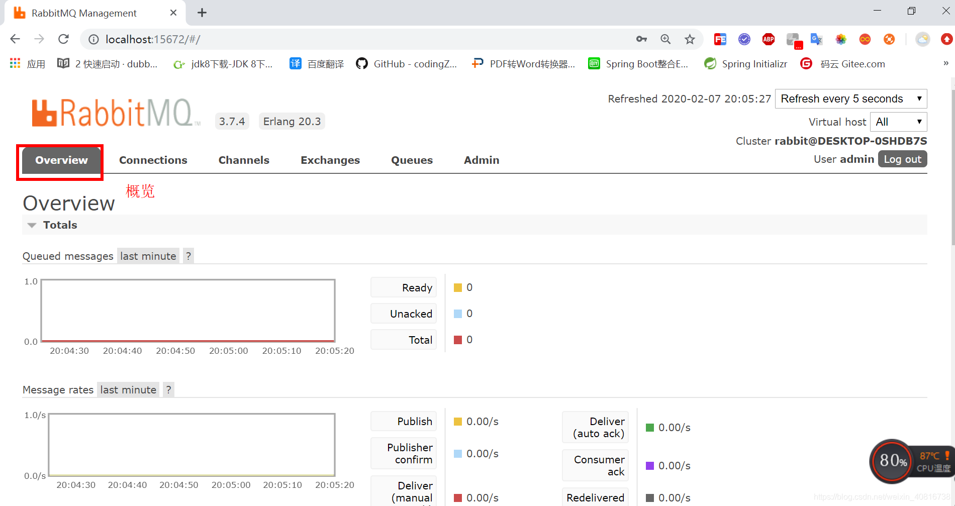The width and height of the screenshot is (955, 506).
Task: Click the Ready legend label
Action: pos(404,288)
